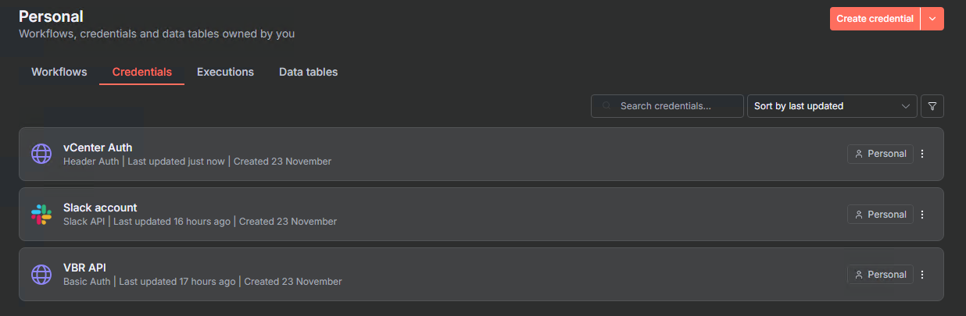966x316 pixels.
Task: Expand the Create credential dropdown arrow
Action: click(x=932, y=19)
